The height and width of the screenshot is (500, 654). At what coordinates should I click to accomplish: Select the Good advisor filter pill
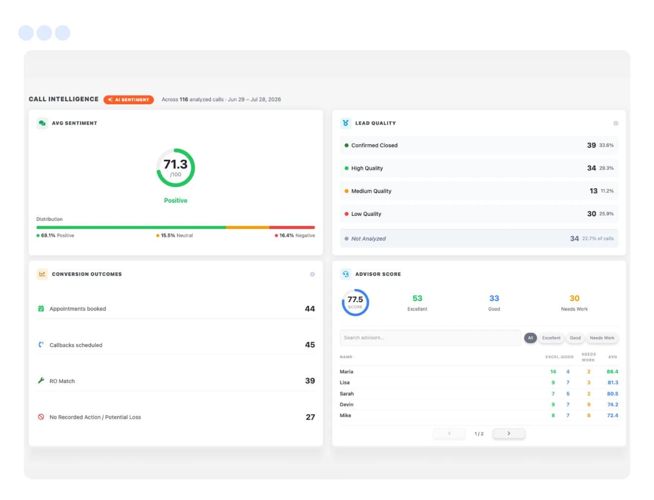(575, 338)
